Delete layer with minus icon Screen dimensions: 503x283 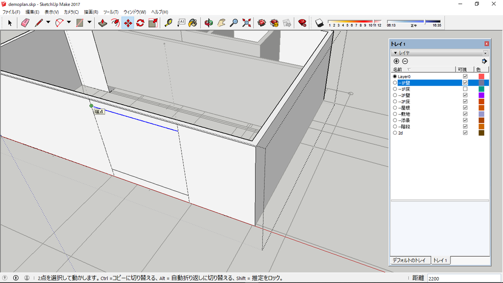pyautogui.click(x=405, y=61)
